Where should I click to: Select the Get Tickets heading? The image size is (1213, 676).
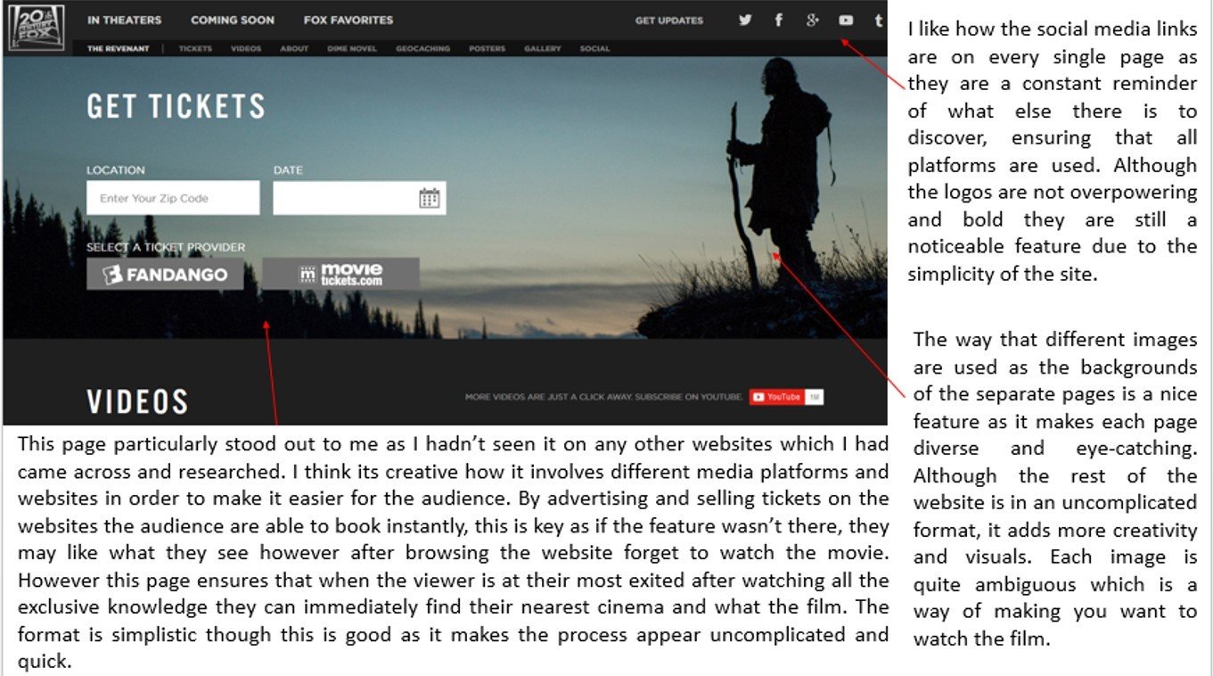tap(176, 107)
